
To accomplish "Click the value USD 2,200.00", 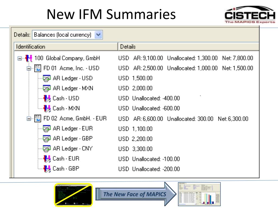I will pos(135,139).
